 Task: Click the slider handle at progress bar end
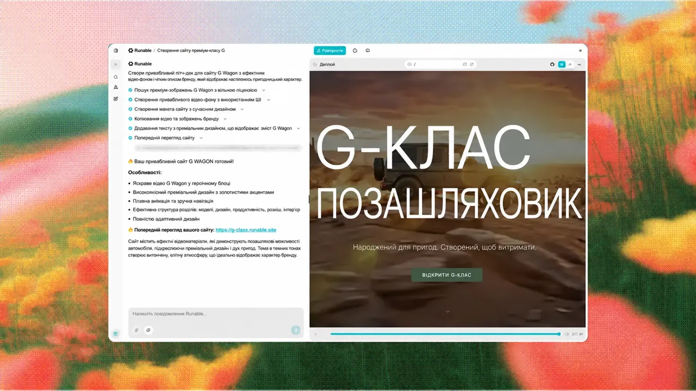click(559, 334)
